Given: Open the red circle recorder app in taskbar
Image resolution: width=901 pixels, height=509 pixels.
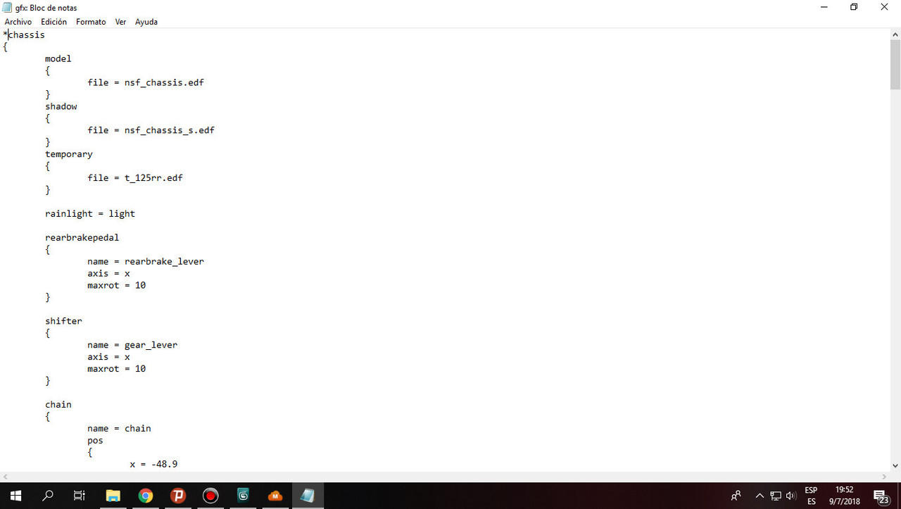Looking at the screenshot, I should click(210, 496).
